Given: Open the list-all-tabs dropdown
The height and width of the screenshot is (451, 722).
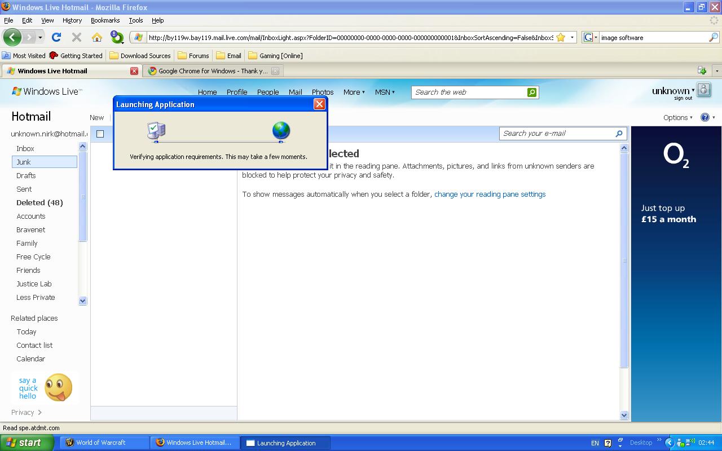Looking at the screenshot, I should pos(717,70).
